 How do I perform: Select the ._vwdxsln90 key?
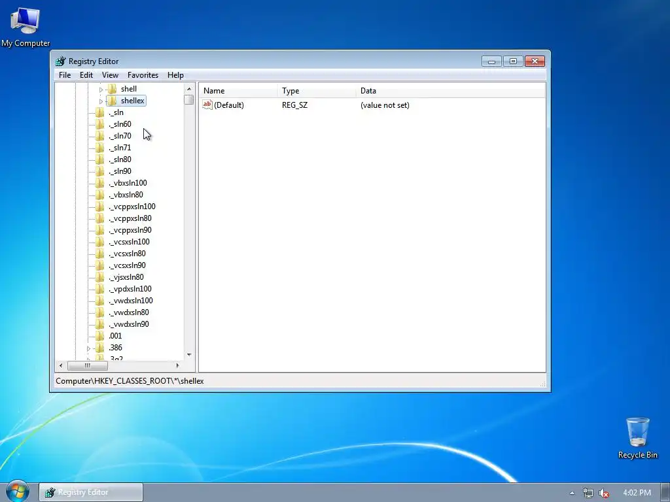click(129, 324)
